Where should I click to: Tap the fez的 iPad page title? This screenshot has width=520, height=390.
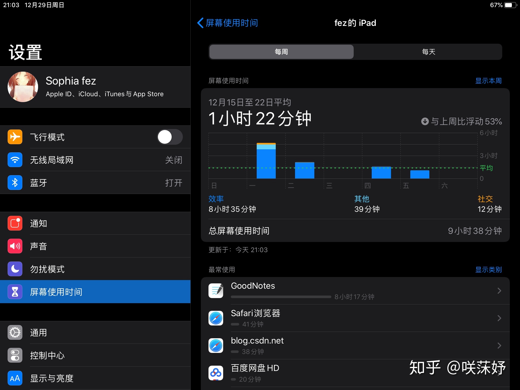(x=355, y=23)
